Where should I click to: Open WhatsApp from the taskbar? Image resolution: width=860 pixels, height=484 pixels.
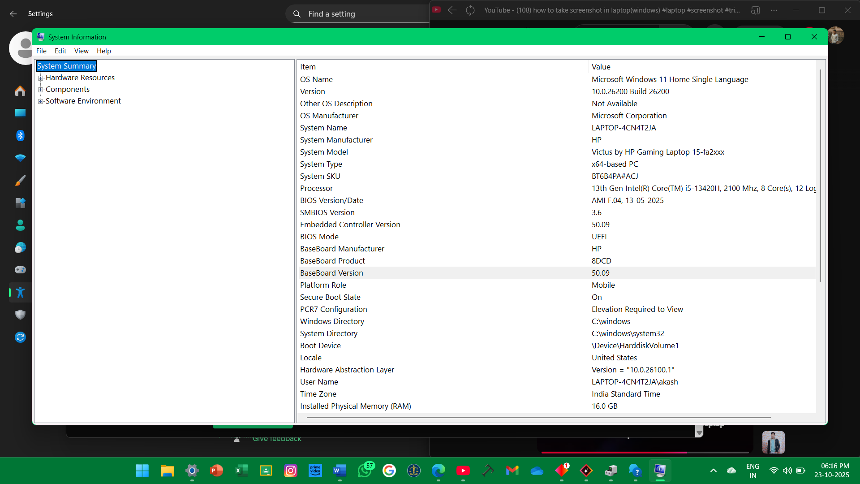(x=365, y=471)
